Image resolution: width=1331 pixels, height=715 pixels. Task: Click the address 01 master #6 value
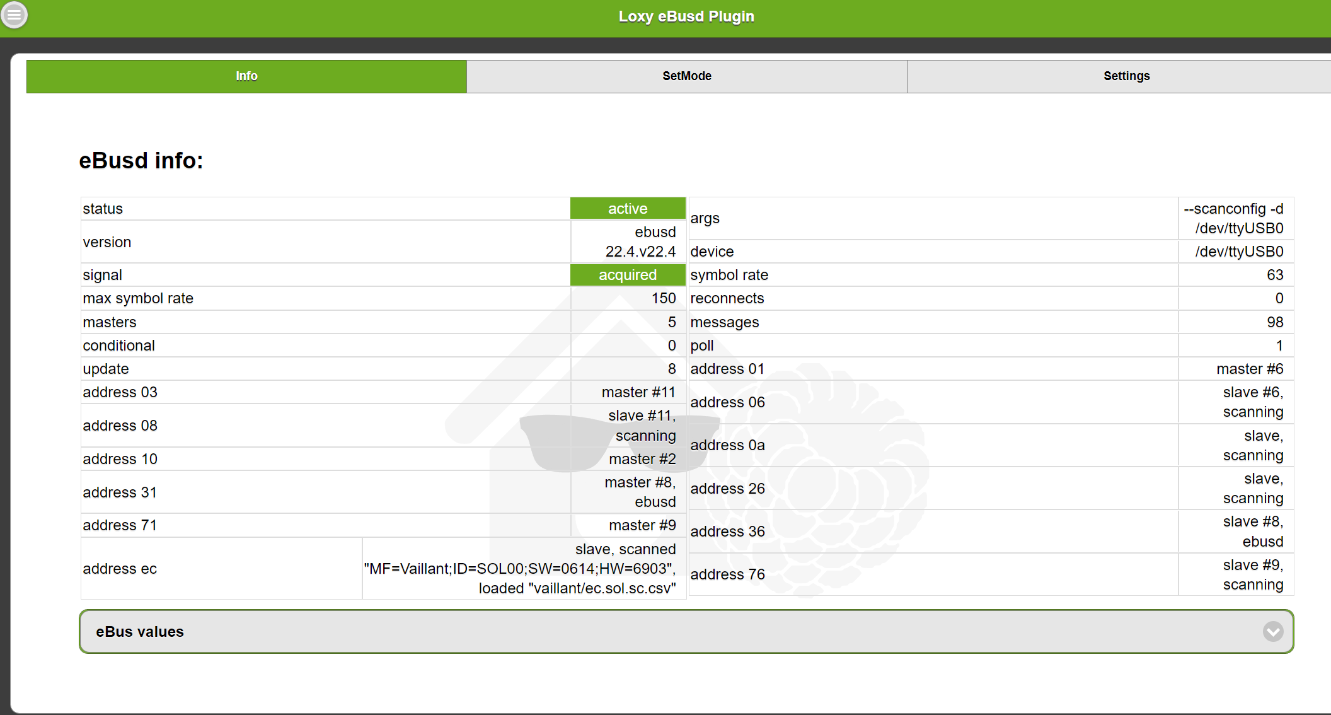(x=1249, y=369)
